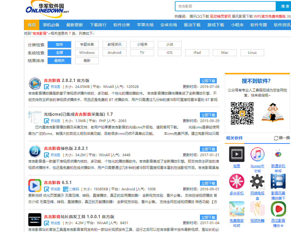
Task: Open the 驱动下载 nav tab
Action: pos(192,25)
